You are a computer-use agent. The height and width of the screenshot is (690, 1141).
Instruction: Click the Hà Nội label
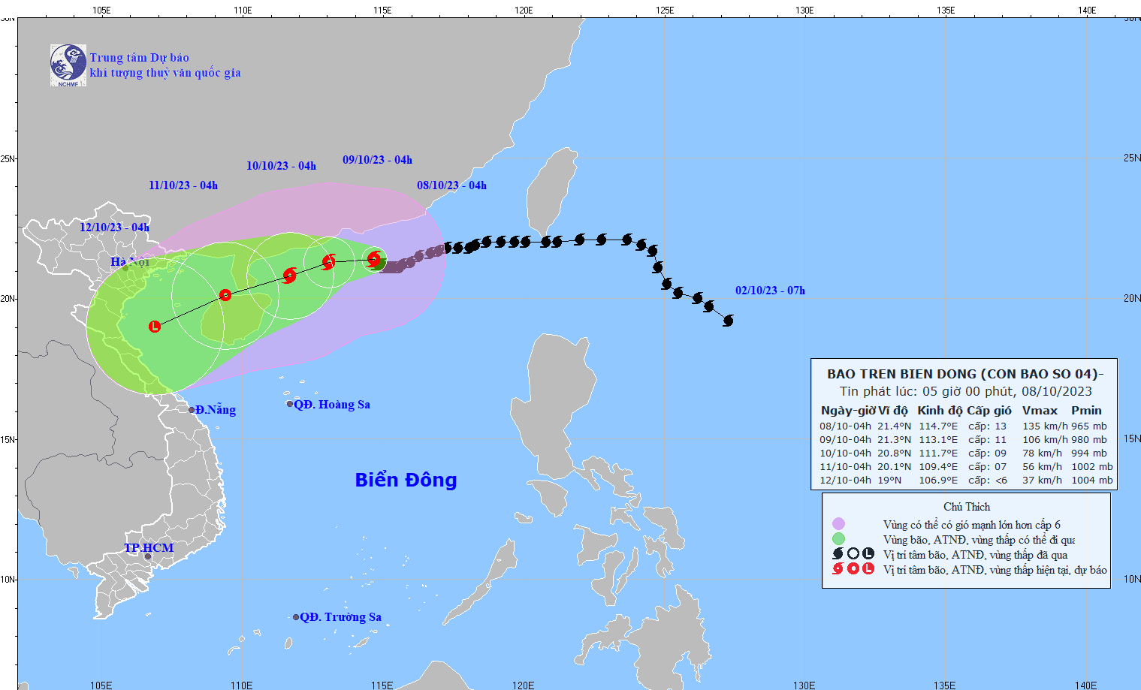click(x=130, y=261)
